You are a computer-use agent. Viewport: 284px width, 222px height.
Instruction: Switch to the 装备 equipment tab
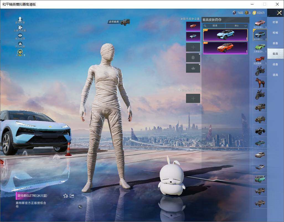tap(275, 43)
